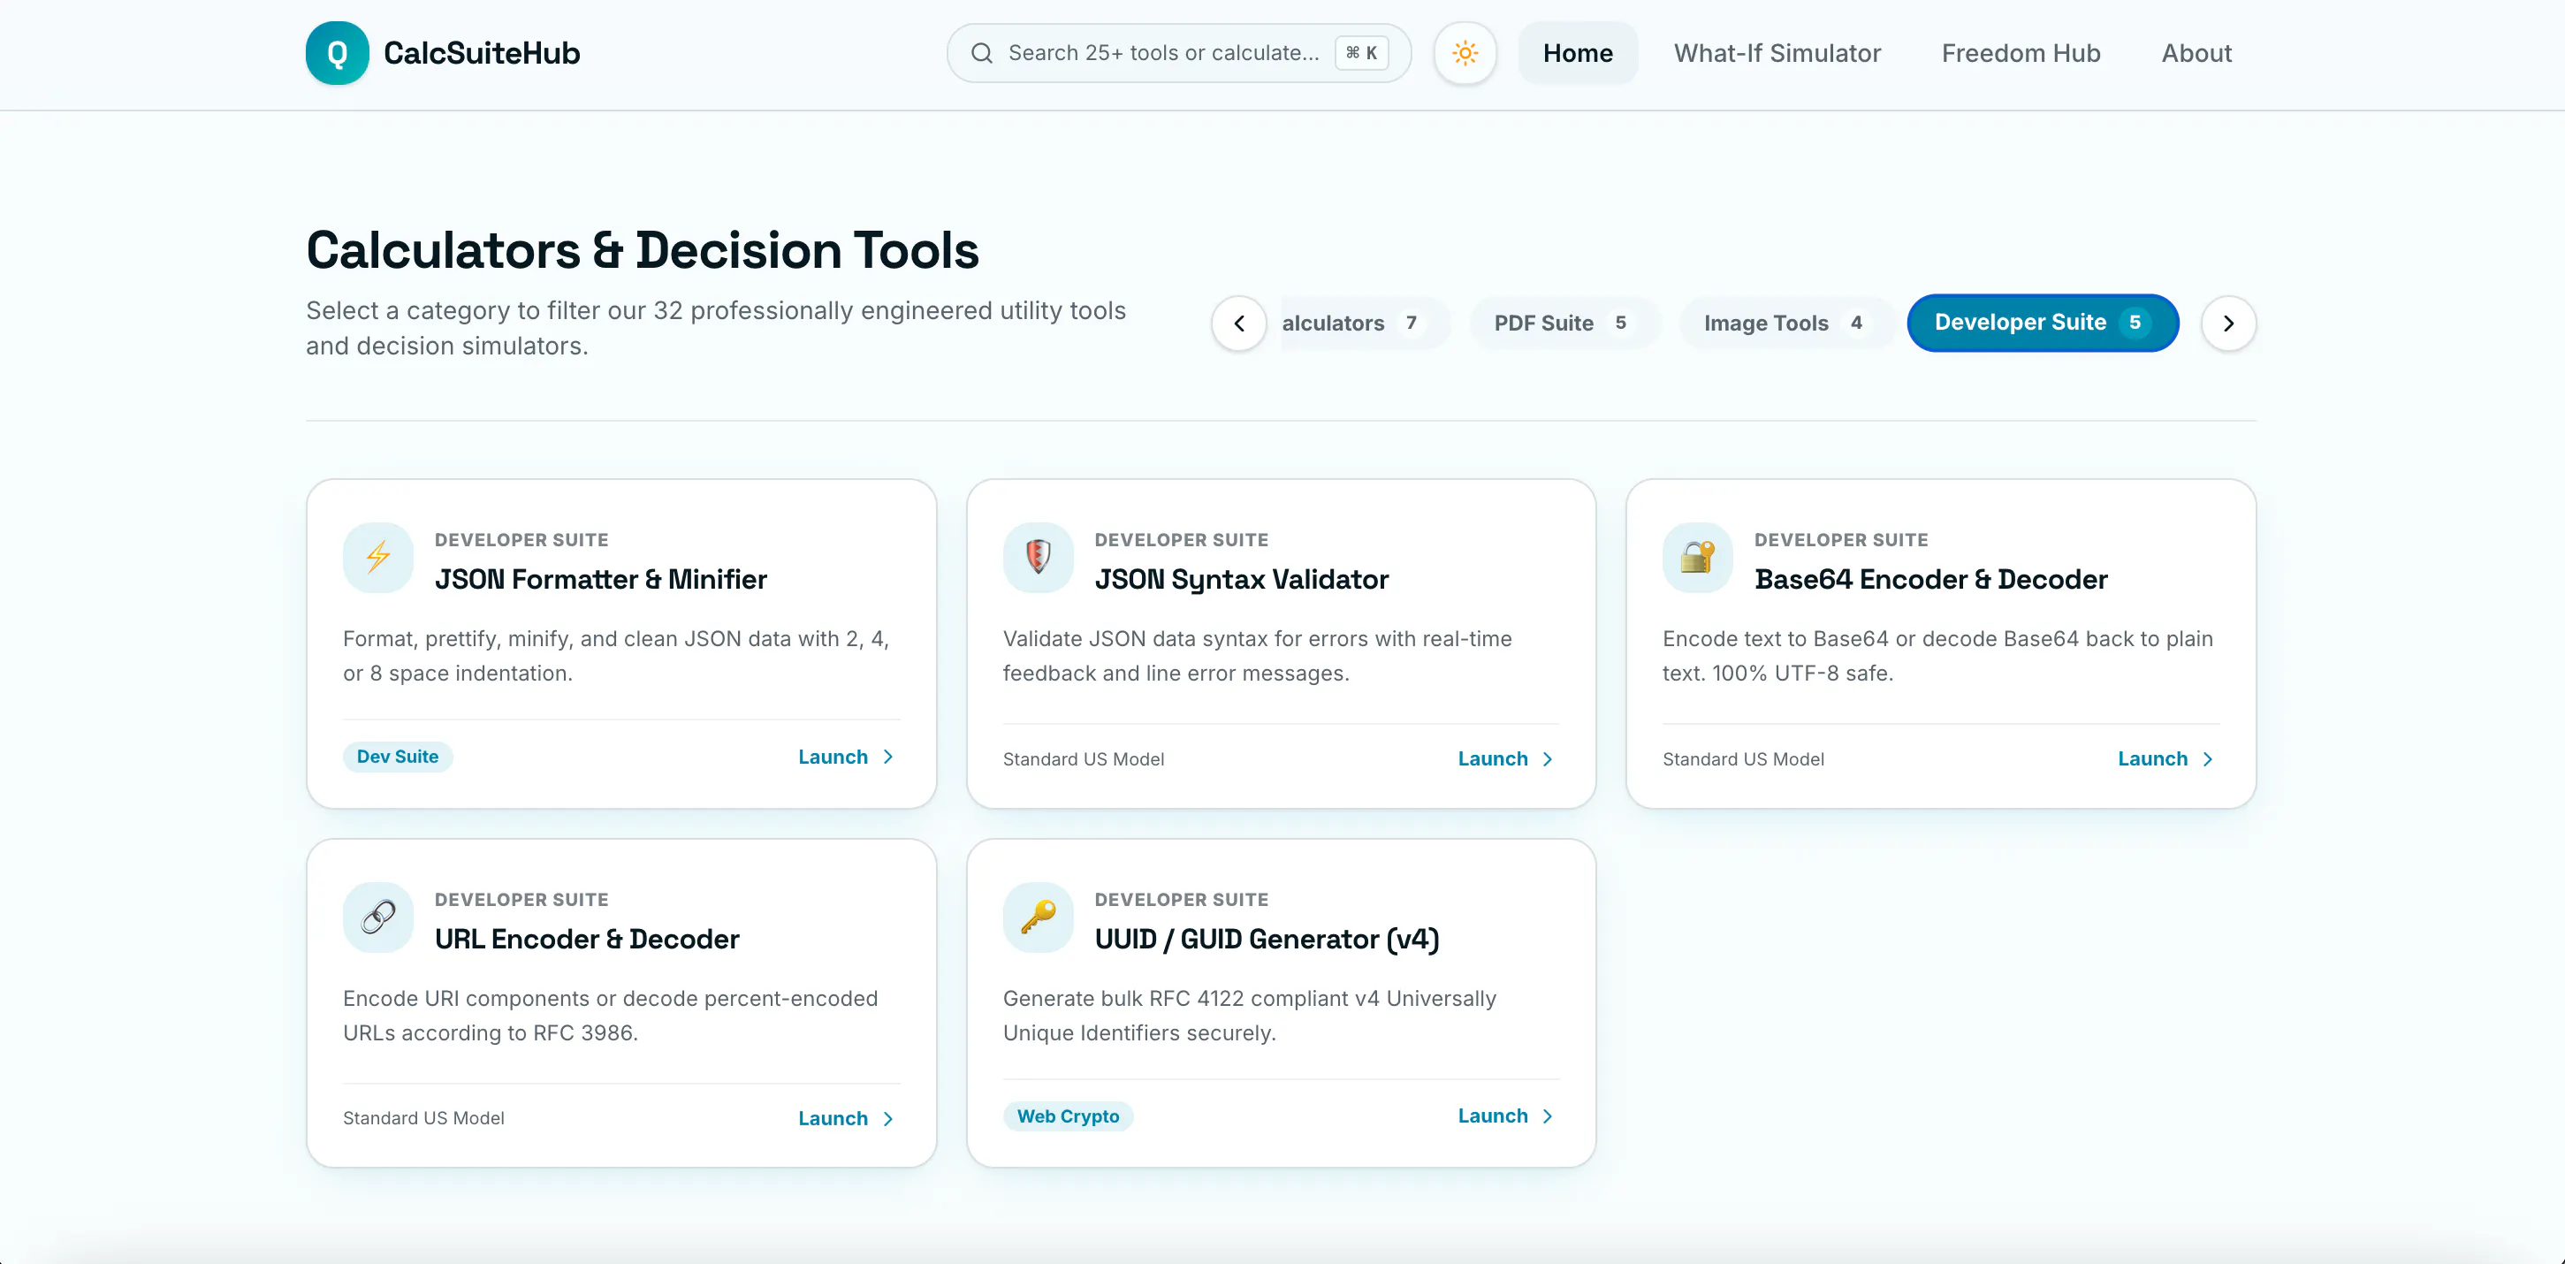This screenshot has width=2565, height=1264.
Task: Click the padlock Base64 Encoder icon
Action: tap(1698, 557)
